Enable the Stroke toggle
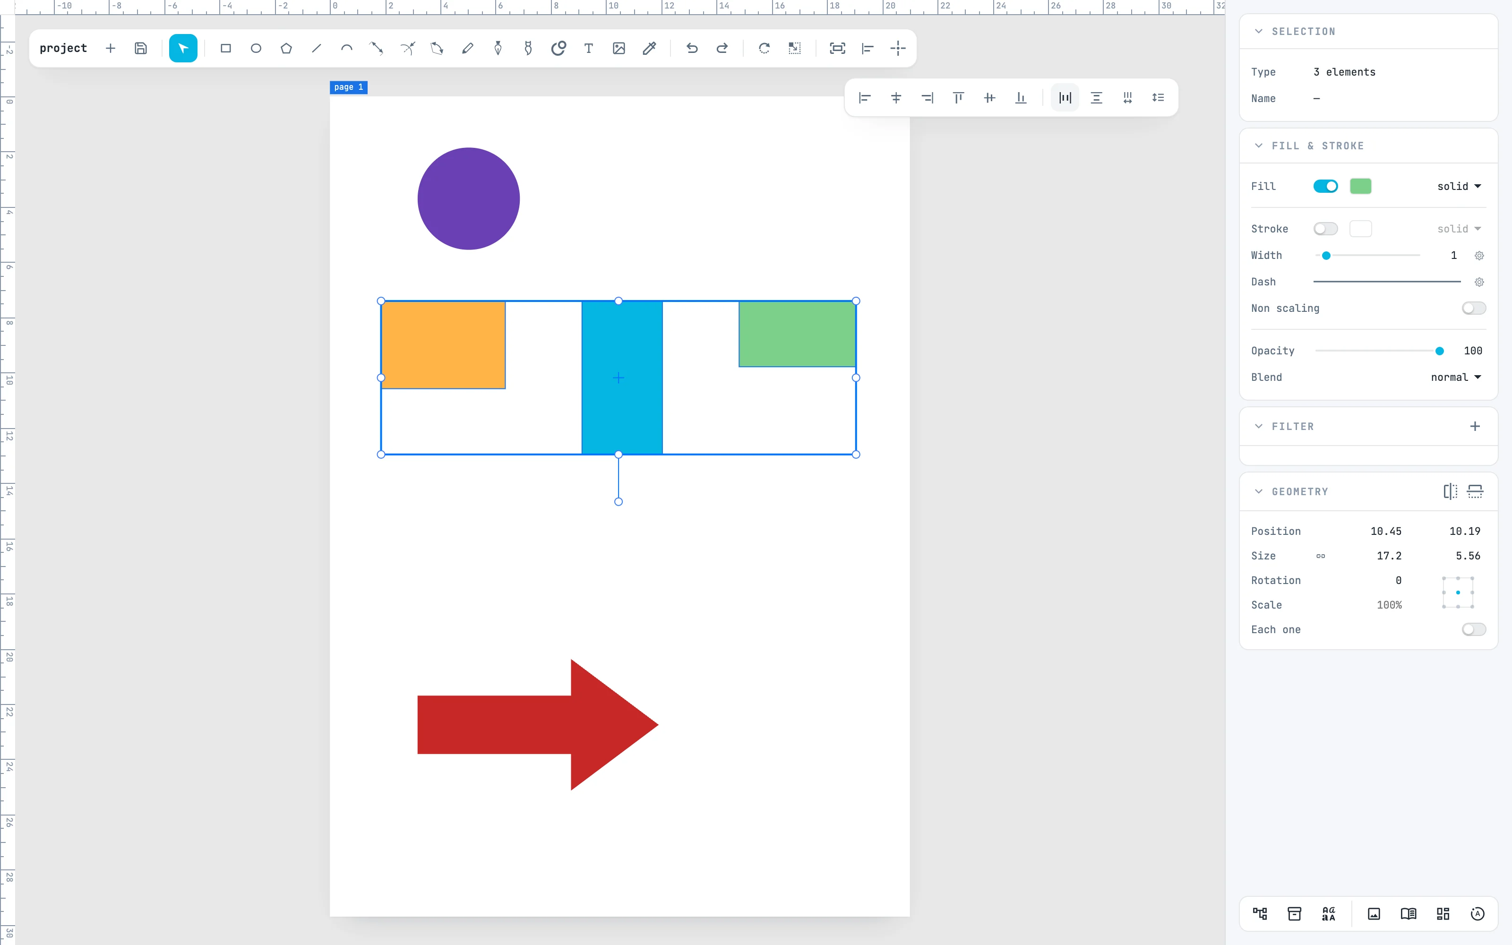Screen dimensions: 1512x945 pyautogui.click(x=1325, y=229)
